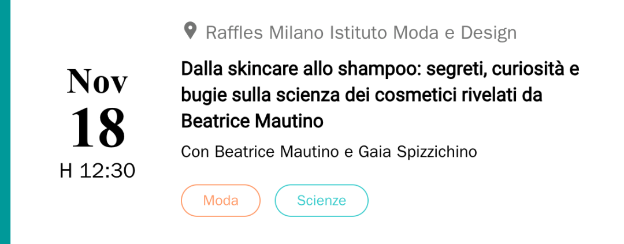Click the teal vertical bar at card edge
624x244 pixels.
(5, 122)
